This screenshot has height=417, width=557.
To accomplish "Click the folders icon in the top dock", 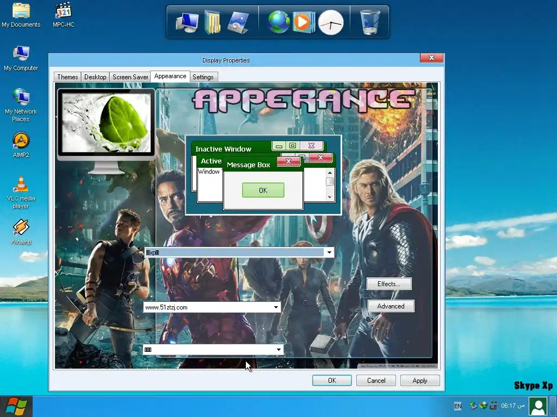I will tap(213, 22).
